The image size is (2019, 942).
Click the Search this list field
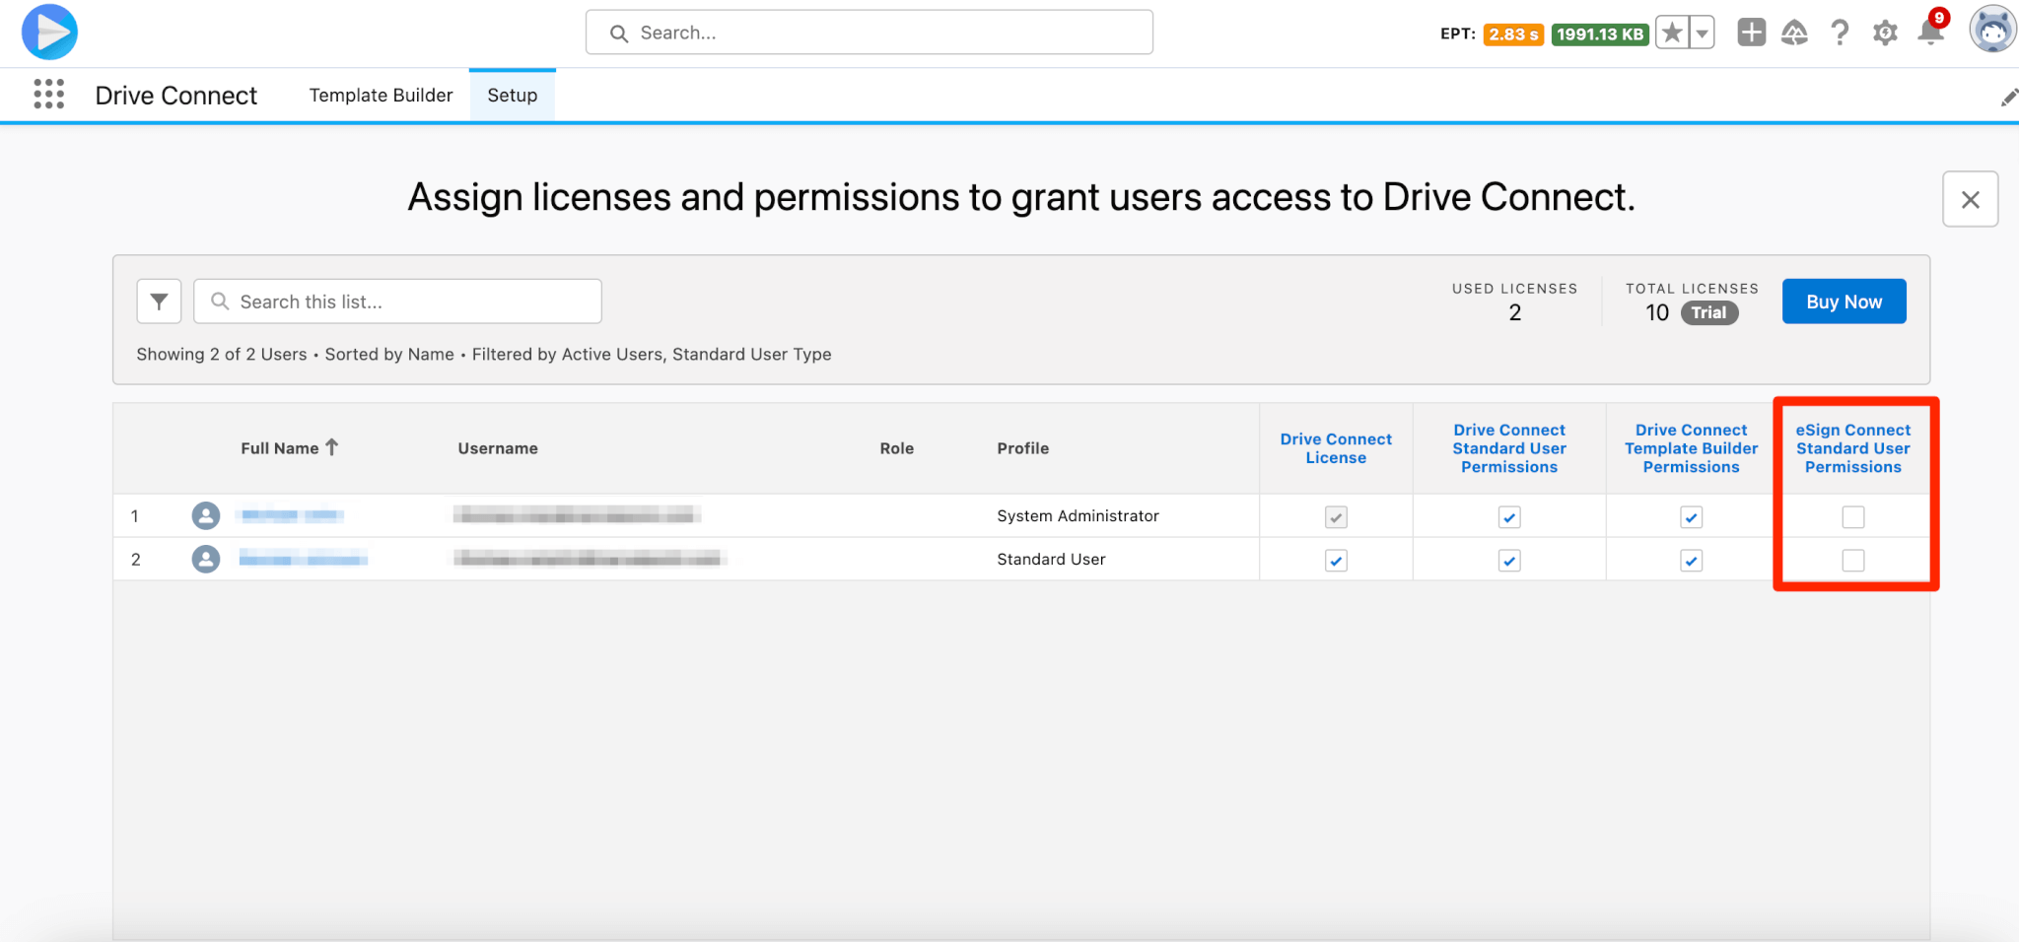pos(398,302)
